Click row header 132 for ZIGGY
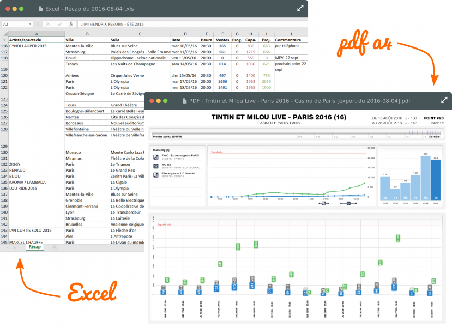The image size is (452, 327). (x=4, y=163)
